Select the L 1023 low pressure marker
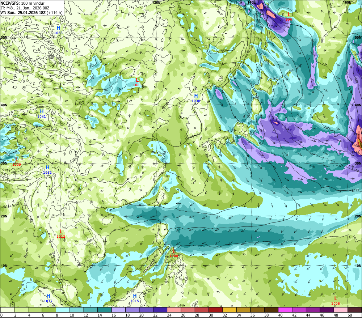 137,82
